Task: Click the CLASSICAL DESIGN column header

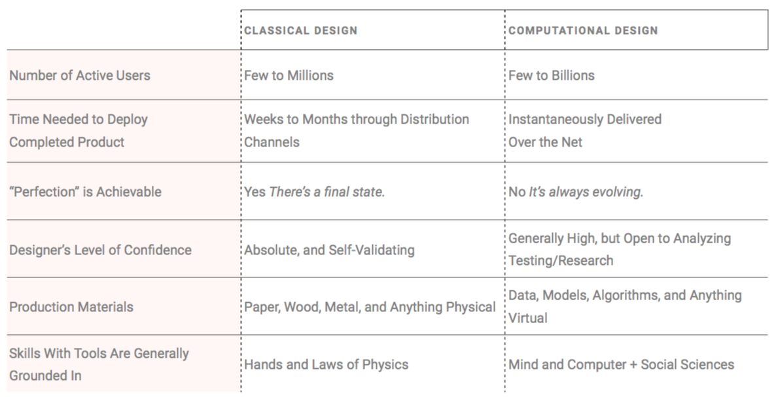Action: [x=300, y=31]
